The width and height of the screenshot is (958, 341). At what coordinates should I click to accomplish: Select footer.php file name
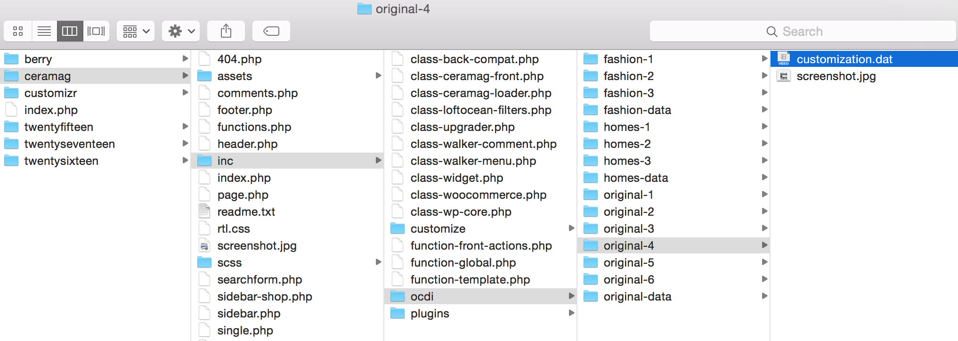pos(245,110)
